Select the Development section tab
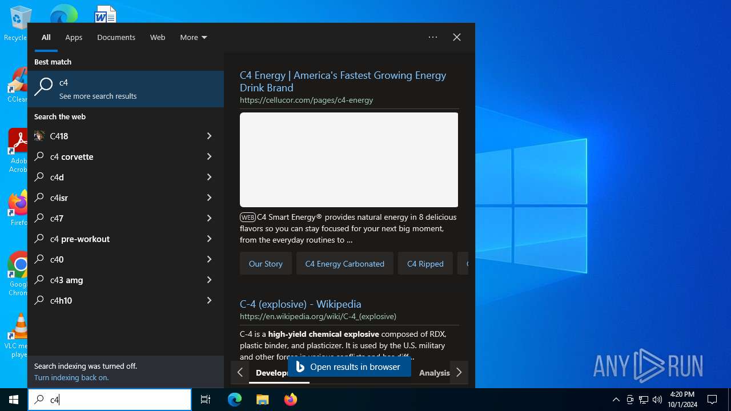This screenshot has width=731, height=411. 271,373
